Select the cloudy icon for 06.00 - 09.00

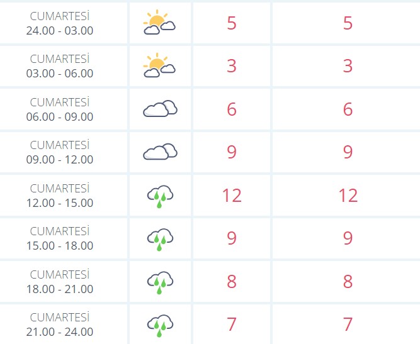(x=160, y=109)
